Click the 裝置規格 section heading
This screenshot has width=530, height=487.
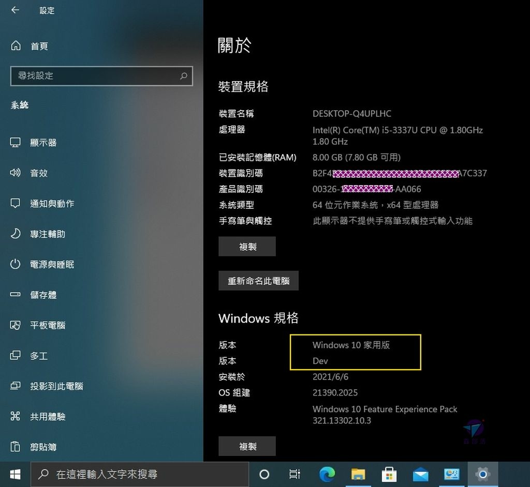(243, 86)
